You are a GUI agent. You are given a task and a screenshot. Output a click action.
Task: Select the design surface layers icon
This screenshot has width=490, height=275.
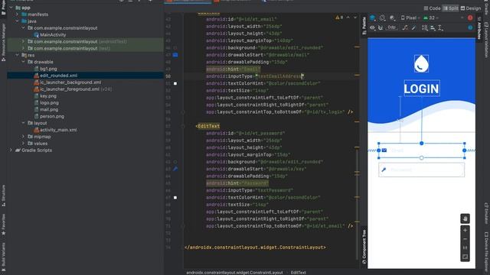pyautogui.click(x=373, y=18)
